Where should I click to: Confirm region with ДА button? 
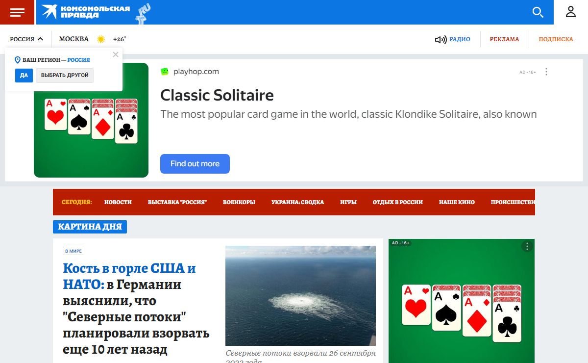click(24, 76)
